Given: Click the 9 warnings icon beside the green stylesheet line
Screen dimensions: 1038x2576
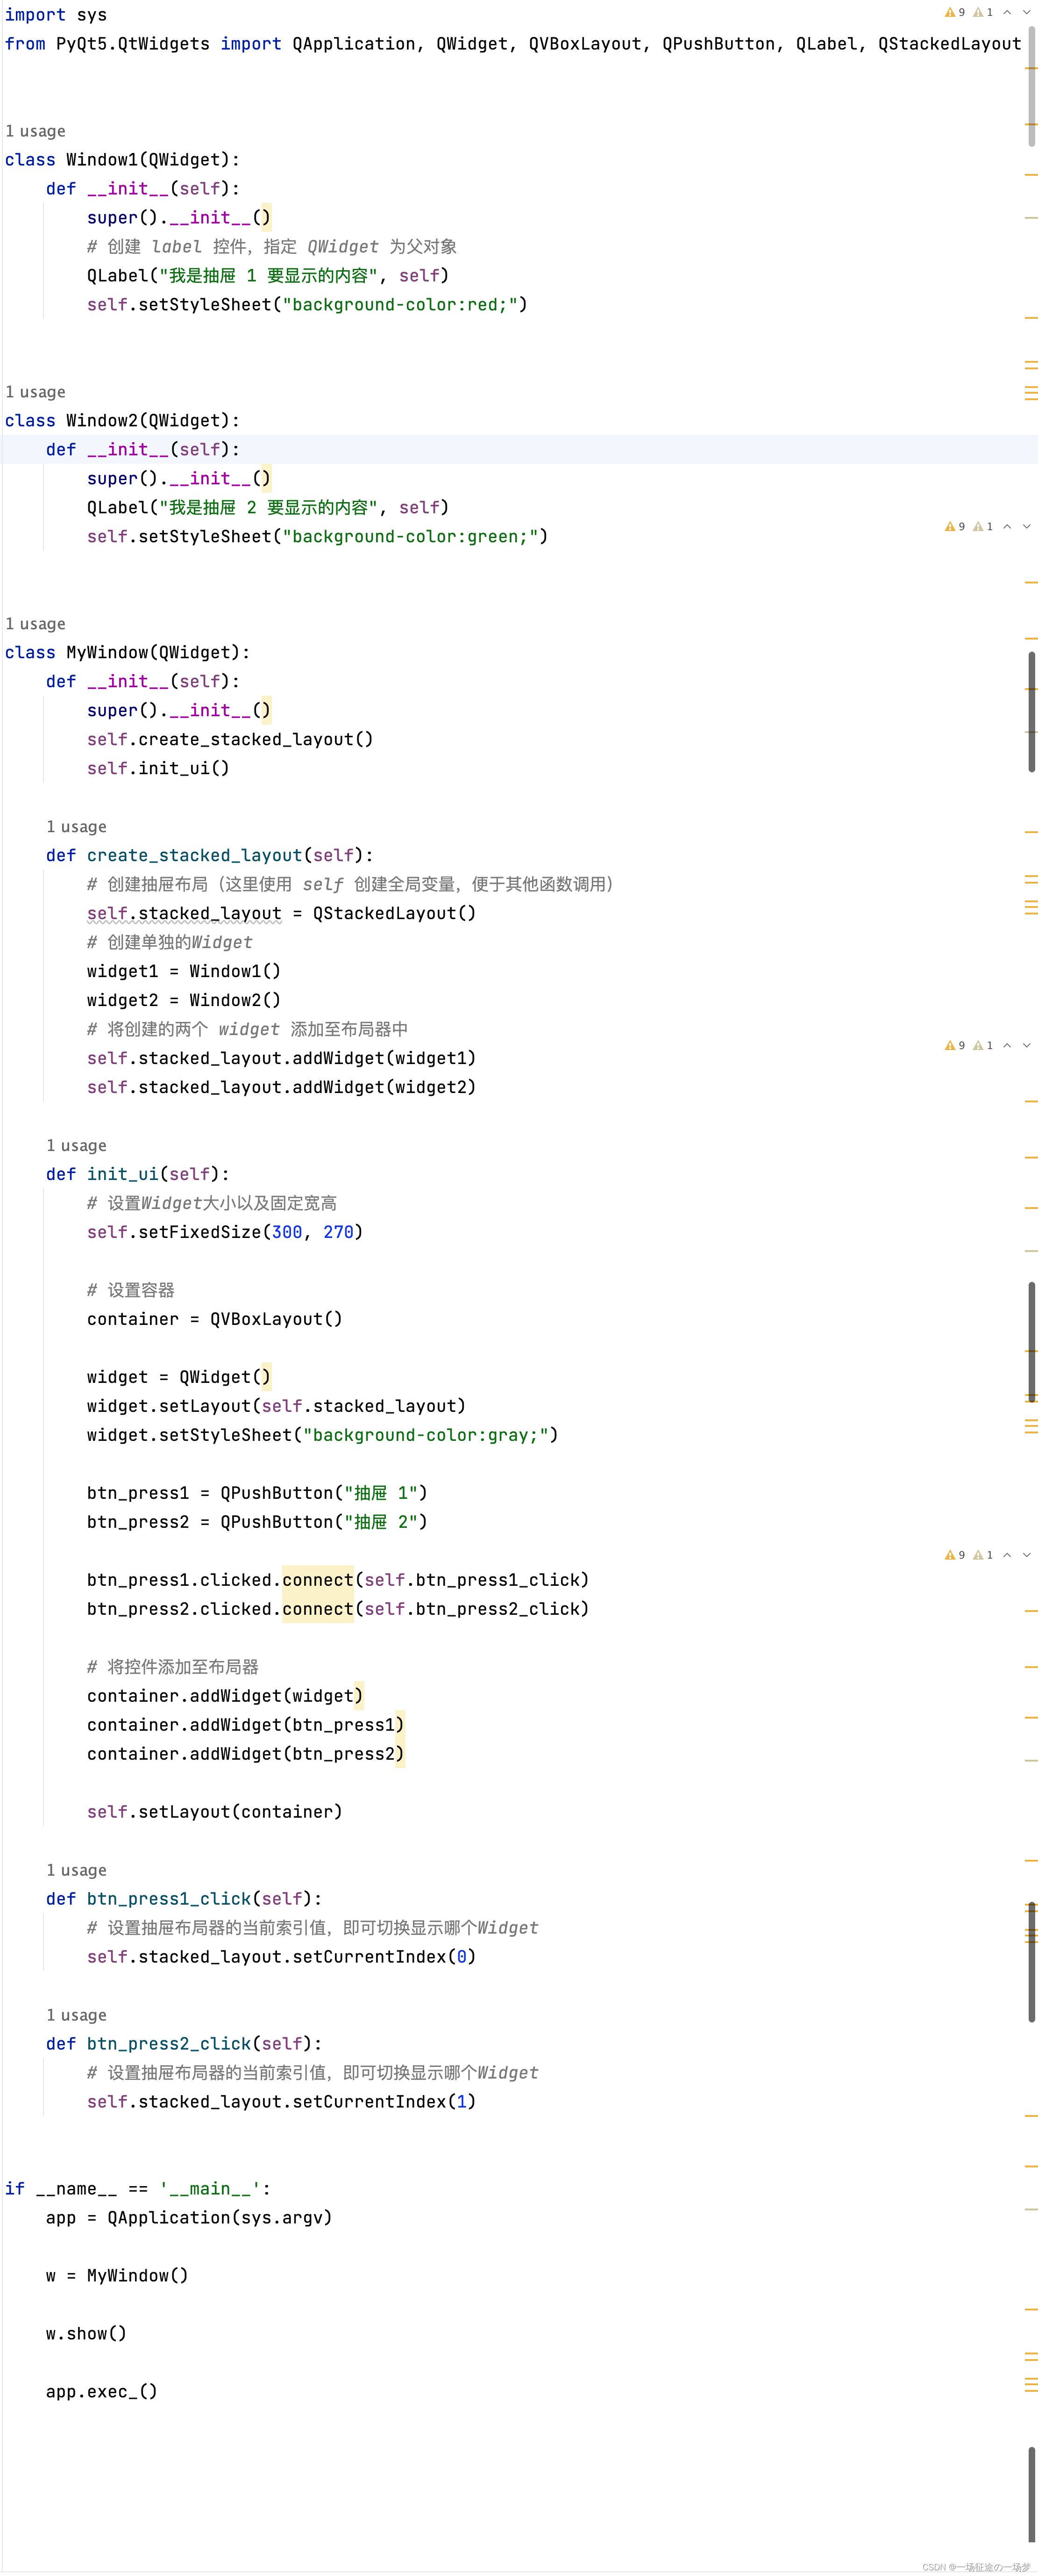Looking at the screenshot, I should pos(954,526).
